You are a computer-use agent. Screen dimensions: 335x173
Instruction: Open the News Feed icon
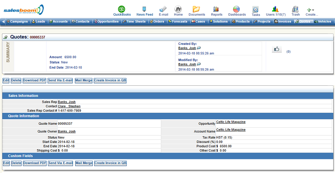coord(144,9)
